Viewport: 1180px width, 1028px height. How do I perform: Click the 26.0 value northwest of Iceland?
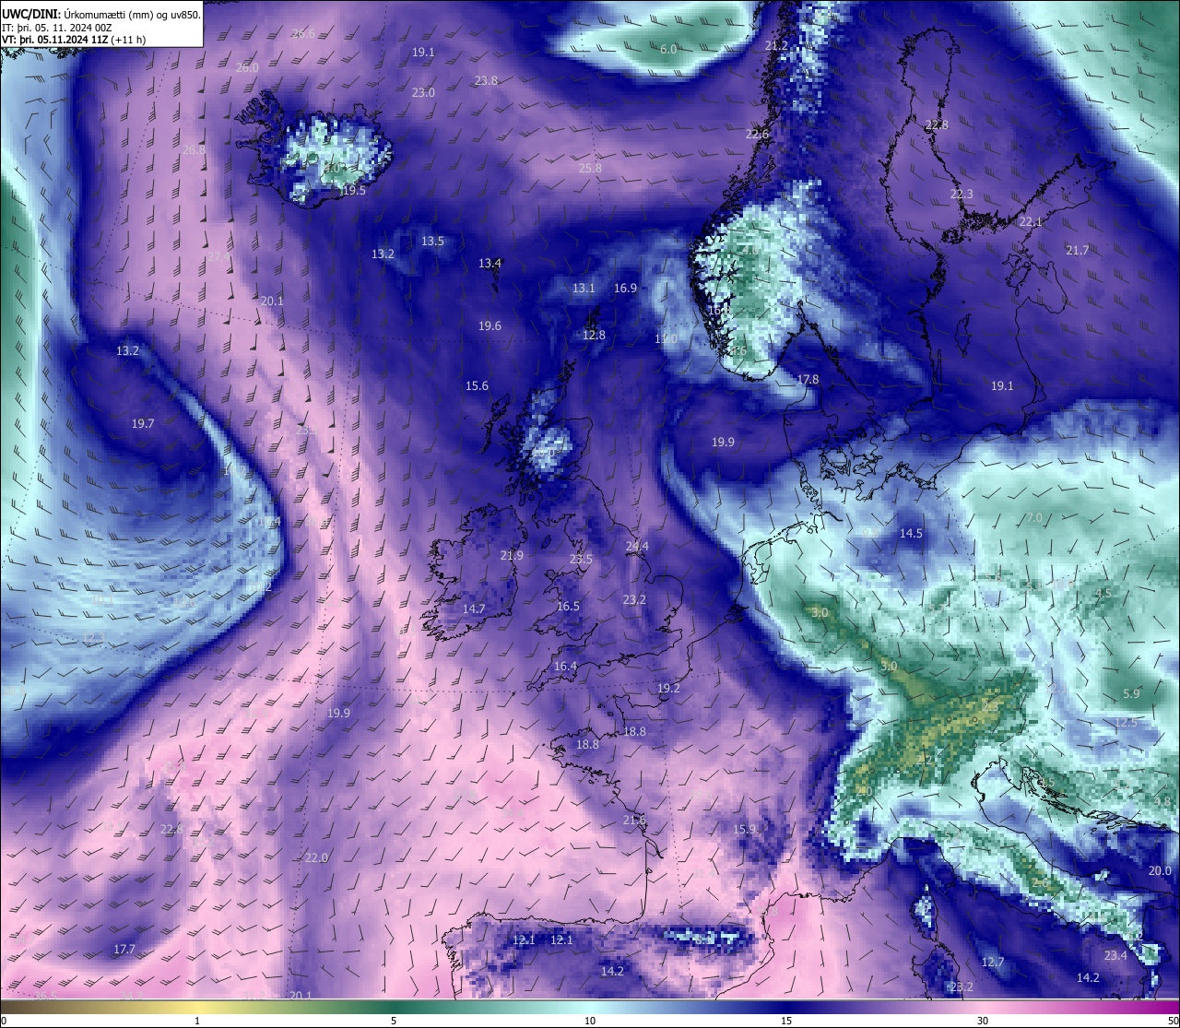[247, 67]
